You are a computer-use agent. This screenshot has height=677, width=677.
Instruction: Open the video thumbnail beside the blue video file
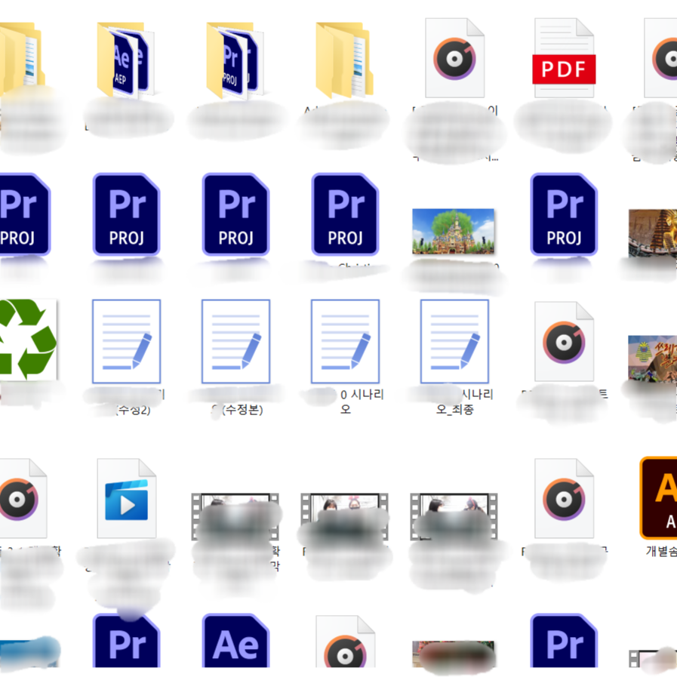235,516
